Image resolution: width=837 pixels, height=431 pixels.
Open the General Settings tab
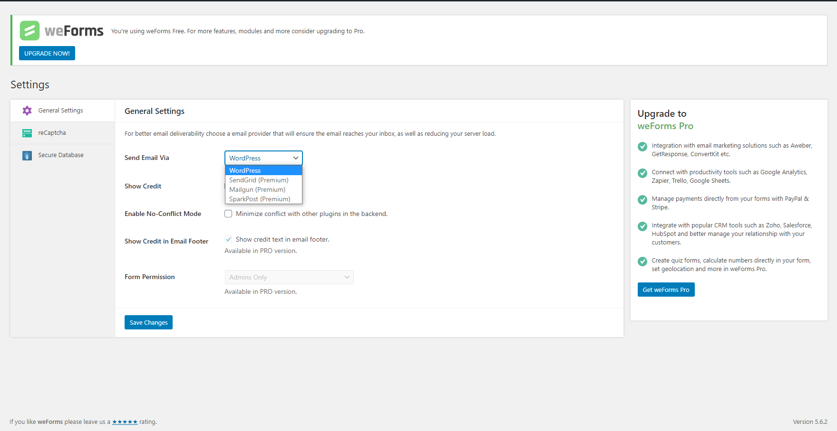(x=62, y=111)
